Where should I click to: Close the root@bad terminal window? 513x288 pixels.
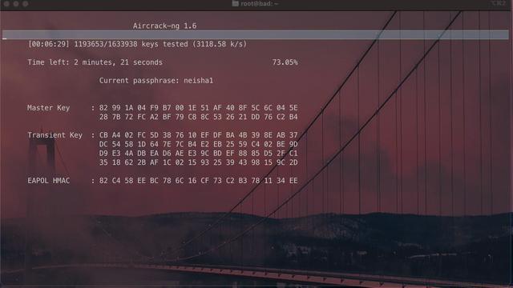6,4
